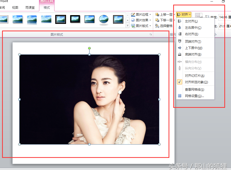Image resolution: width=231 pixels, height=172 pixels.
Task: Click the crop picture icon in ribbon
Action: pos(199,15)
